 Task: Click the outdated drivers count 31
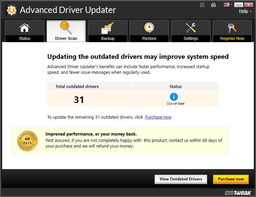pos(79,100)
